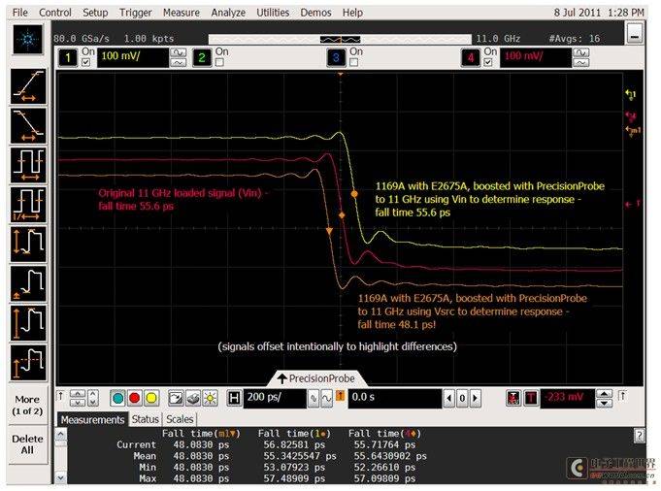The image size is (661, 491).
Task: Increase channel 4 vertical scale
Action: coord(581,52)
